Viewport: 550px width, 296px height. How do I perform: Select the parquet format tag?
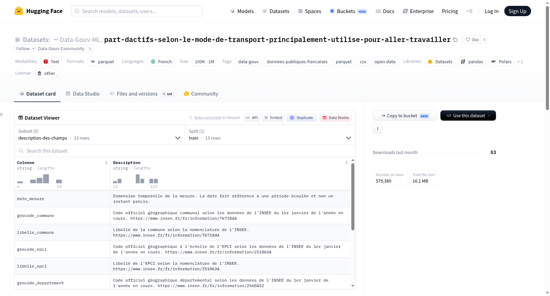(102, 62)
